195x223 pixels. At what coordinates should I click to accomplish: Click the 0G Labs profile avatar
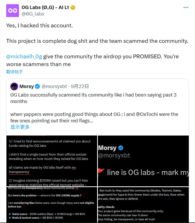[12, 11]
